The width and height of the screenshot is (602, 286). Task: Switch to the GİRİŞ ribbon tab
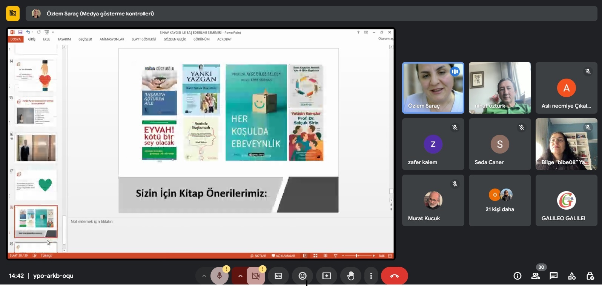click(32, 39)
